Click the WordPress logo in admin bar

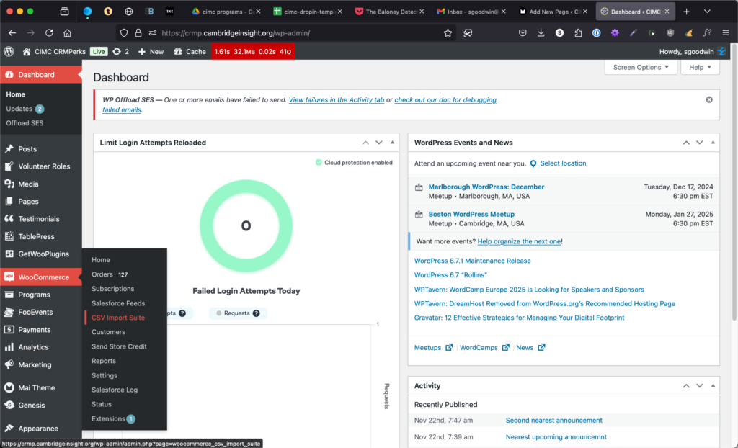coord(9,52)
